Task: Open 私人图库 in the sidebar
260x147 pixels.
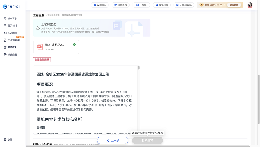Action: 10,33
